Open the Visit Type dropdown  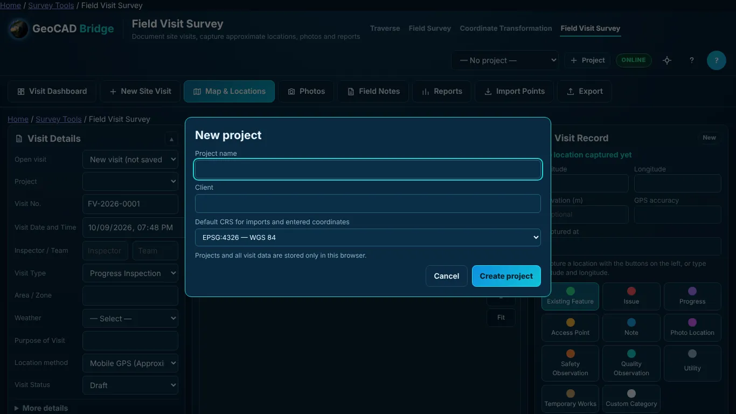coord(130,273)
